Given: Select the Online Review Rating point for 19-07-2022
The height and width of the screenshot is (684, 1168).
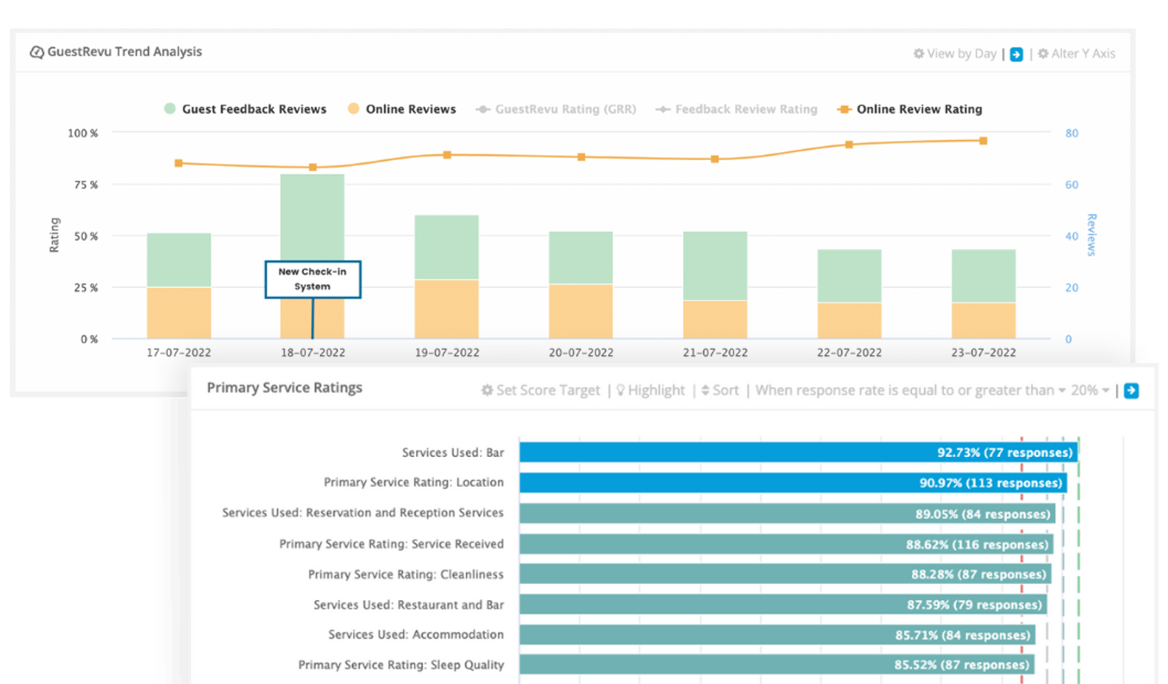Looking at the screenshot, I should coord(447,155).
